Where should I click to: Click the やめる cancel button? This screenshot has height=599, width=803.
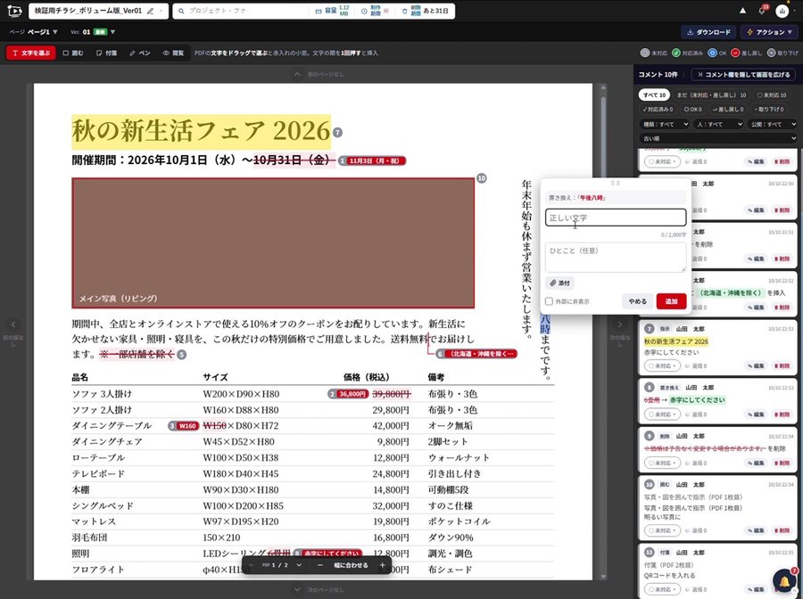tap(638, 301)
